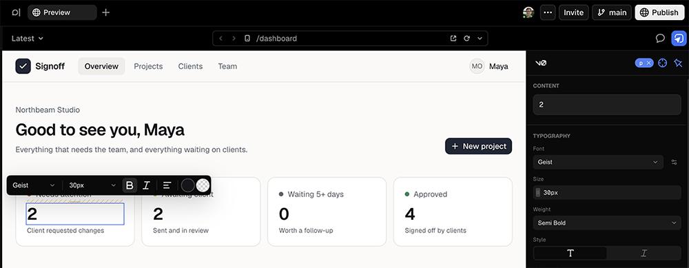Open font settings sliders icon beside Geist
The height and width of the screenshot is (268, 689).
[674, 162]
